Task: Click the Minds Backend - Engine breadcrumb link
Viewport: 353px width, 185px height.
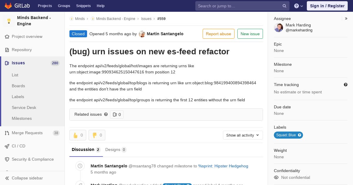Action: pos(116,19)
